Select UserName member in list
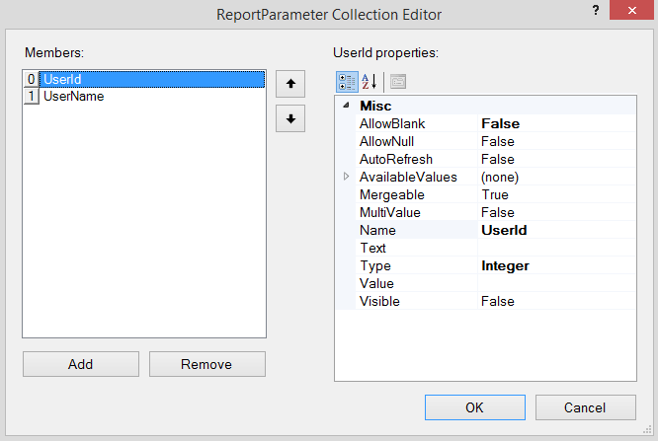 pyautogui.click(x=73, y=97)
